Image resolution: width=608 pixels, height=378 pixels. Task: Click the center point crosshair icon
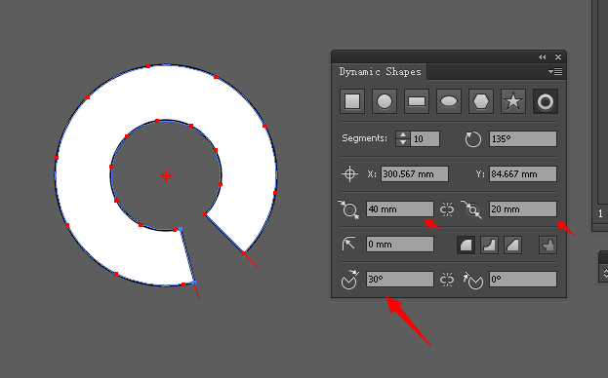point(349,173)
